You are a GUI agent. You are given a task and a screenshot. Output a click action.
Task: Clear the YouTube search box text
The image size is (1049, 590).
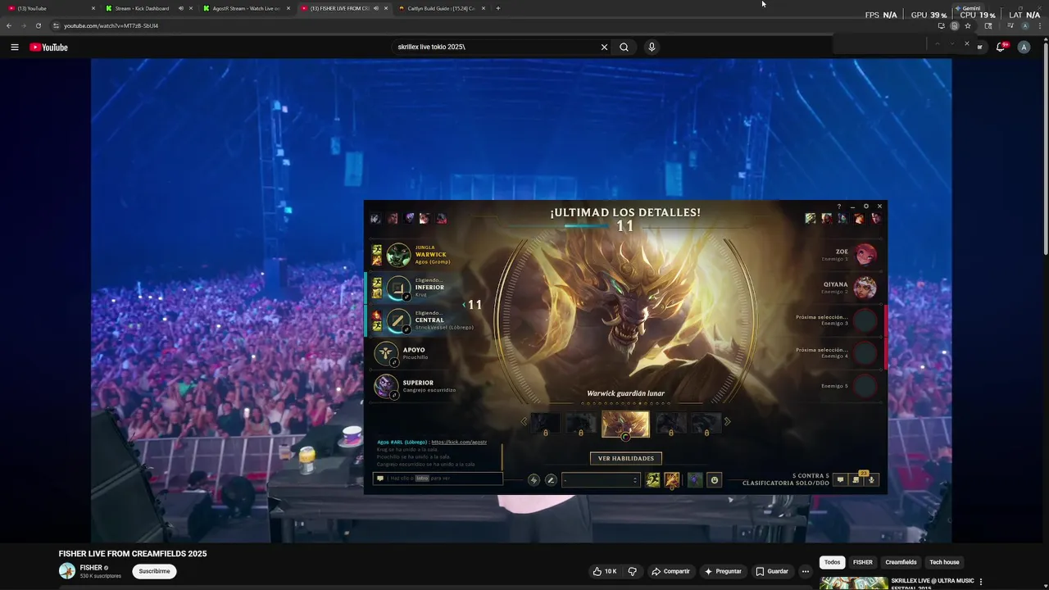tap(604, 48)
